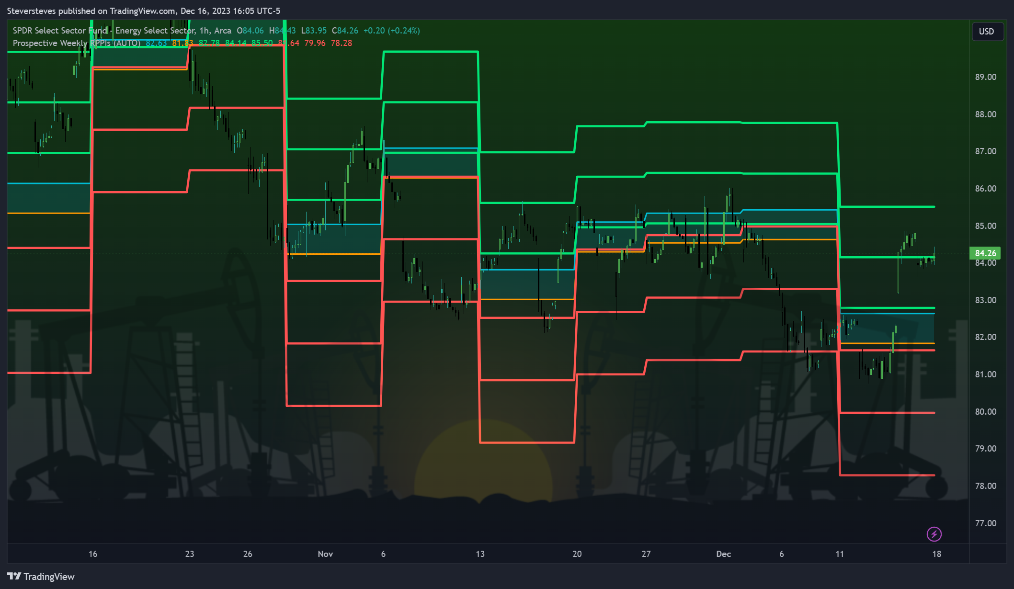Click the indicator value 79.96

click(x=315, y=43)
